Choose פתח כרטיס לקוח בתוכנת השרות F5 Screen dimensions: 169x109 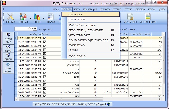91,40
